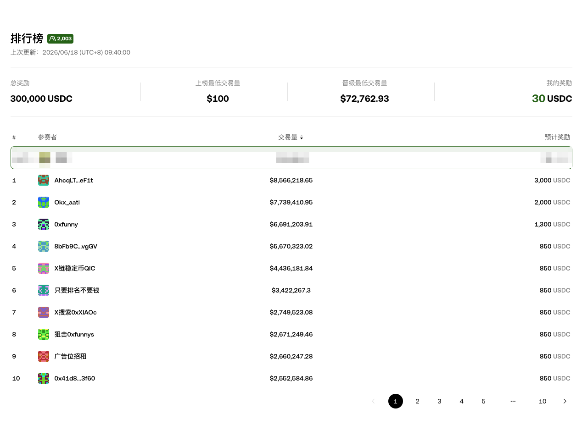Go to previous page arrow

pos(373,401)
